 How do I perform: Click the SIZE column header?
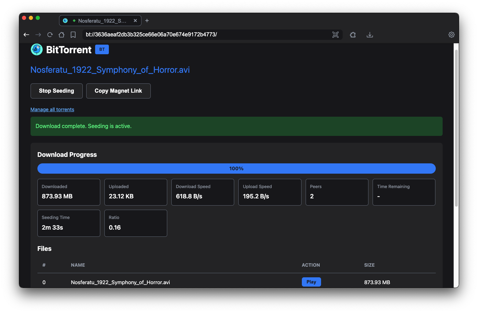pos(369,265)
